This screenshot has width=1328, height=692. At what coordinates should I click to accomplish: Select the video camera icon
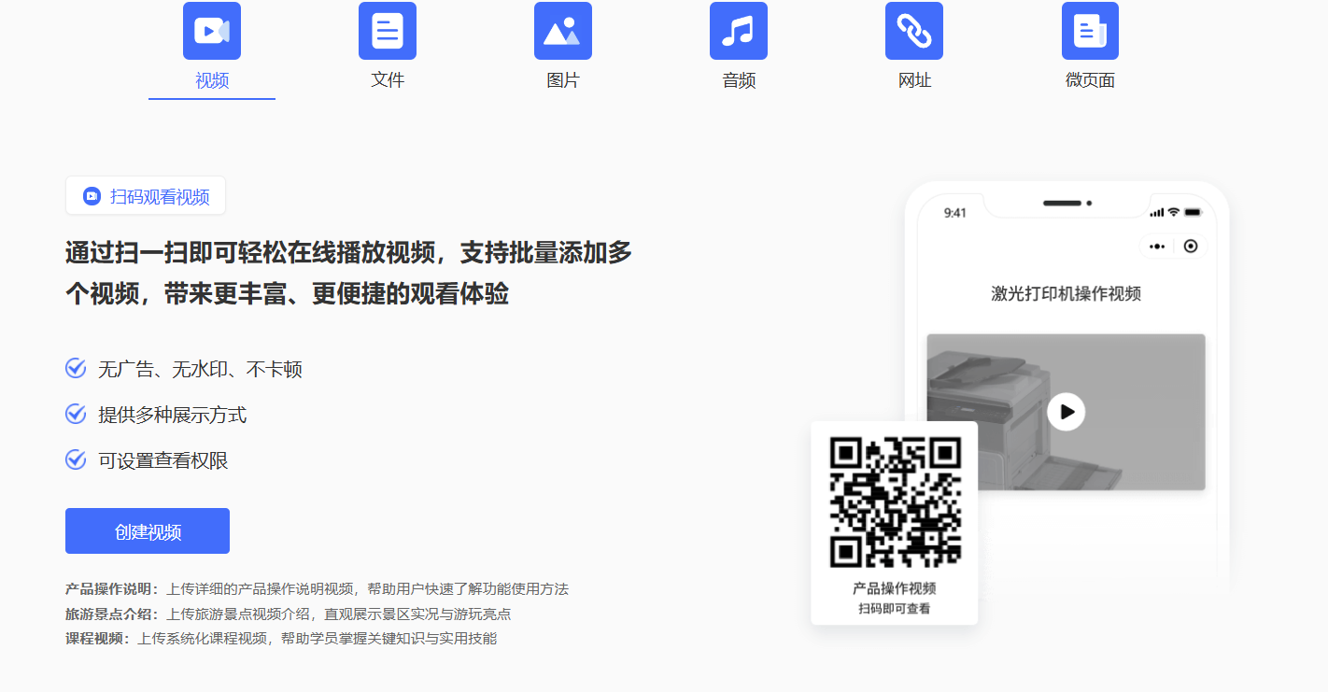(x=212, y=31)
